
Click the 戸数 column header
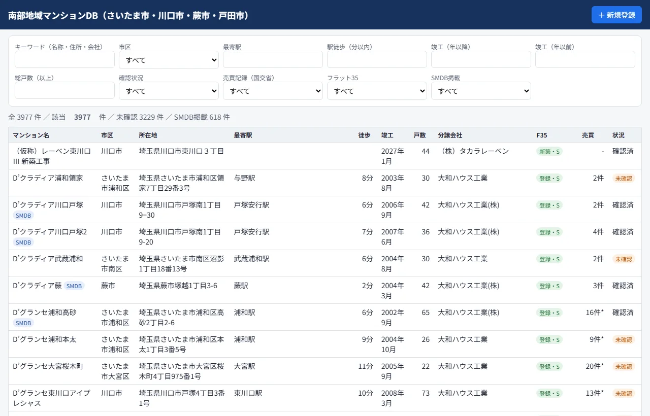(419, 135)
